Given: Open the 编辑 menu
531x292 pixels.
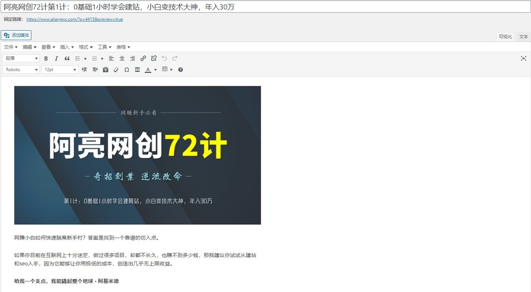Looking at the screenshot, I should coord(29,47).
